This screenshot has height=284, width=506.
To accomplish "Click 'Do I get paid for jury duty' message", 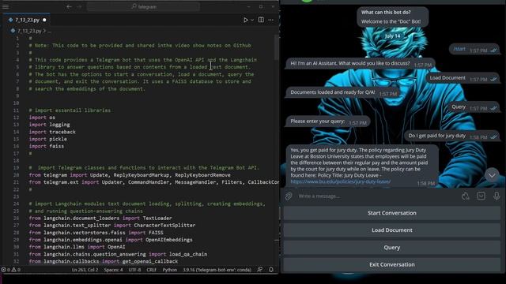I will 452,136.
